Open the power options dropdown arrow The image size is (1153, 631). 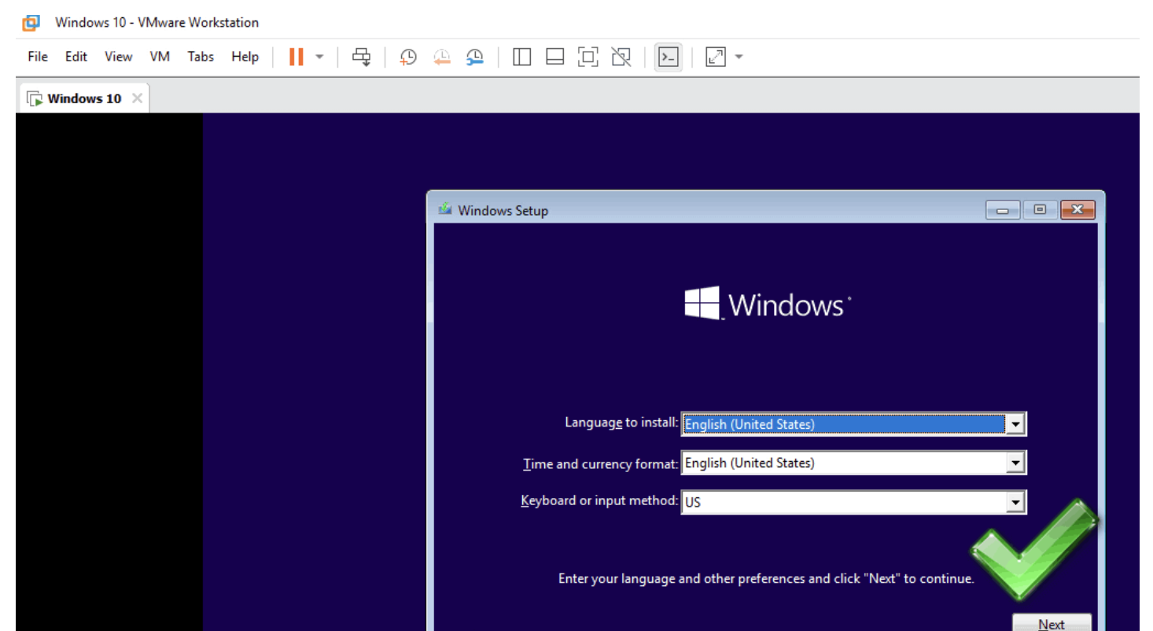click(319, 57)
